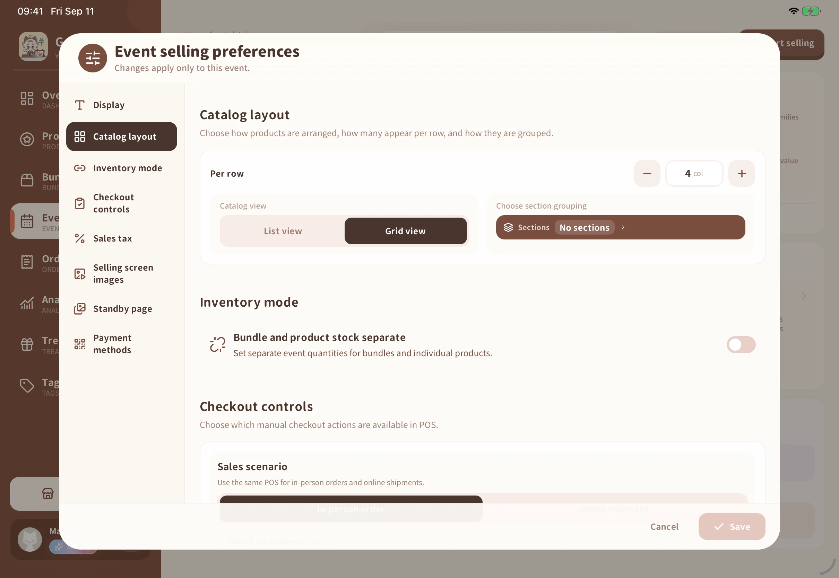839x578 pixels.
Task: Click the Sales tax percent icon
Action: point(80,238)
